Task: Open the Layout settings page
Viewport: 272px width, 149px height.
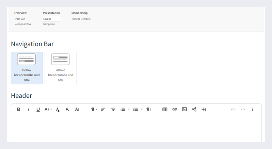Action: tap(51, 19)
